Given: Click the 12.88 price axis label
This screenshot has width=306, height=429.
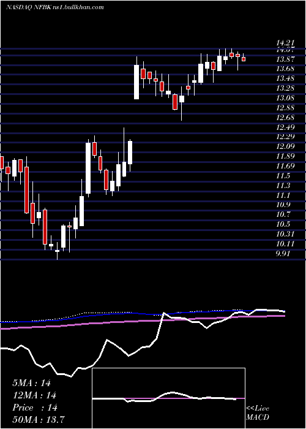Looking at the screenshot, I should tap(285, 108).
